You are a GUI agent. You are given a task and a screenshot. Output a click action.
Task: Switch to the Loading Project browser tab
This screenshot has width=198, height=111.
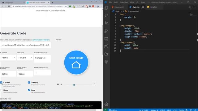pyautogui.click(x=13, y=2)
